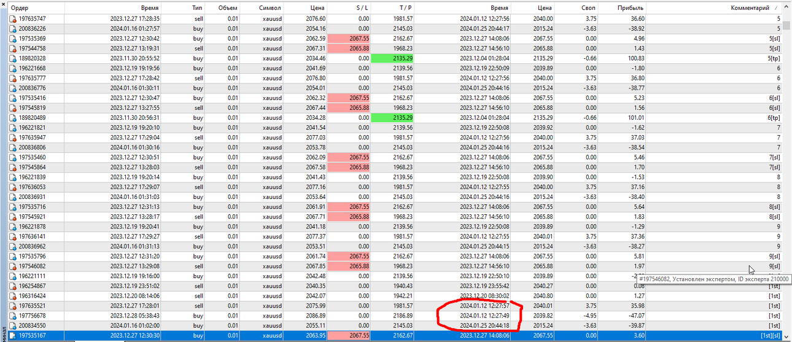Click the swap value -4.95

(589, 316)
